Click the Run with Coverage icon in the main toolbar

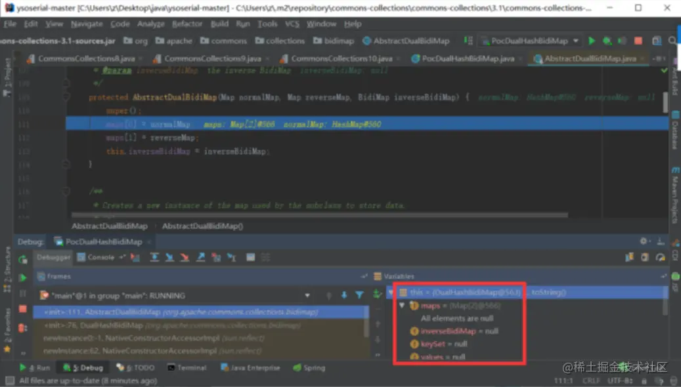(623, 41)
